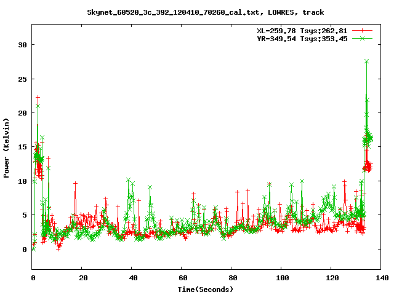Screen dimensions: 394x295
Task: Select the legend entry 'YR-349.54 Tsys:353.45'
Action: (x=302, y=39)
